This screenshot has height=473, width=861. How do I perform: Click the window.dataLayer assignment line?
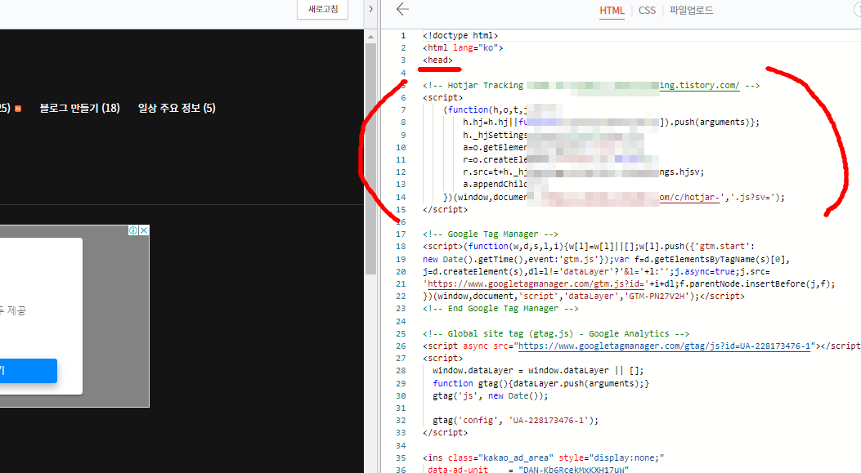[x=538, y=370]
